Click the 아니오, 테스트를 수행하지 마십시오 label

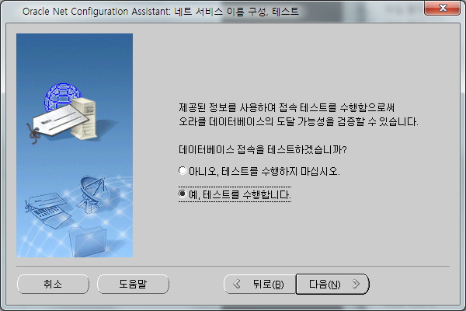[x=264, y=171]
